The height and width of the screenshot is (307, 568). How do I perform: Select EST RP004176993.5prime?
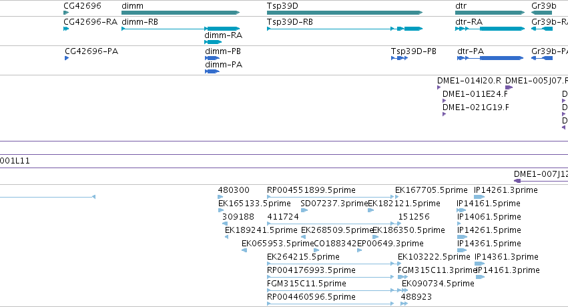pos(311,270)
